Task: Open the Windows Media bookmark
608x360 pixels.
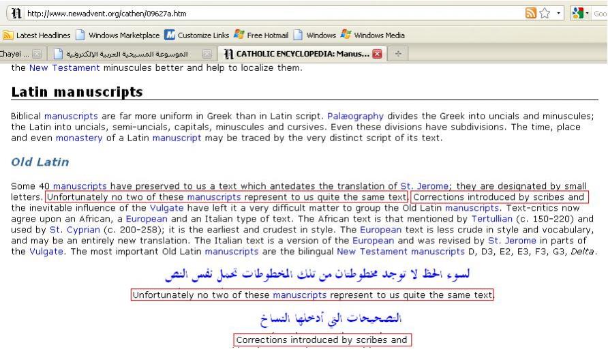Action: coord(373,35)
